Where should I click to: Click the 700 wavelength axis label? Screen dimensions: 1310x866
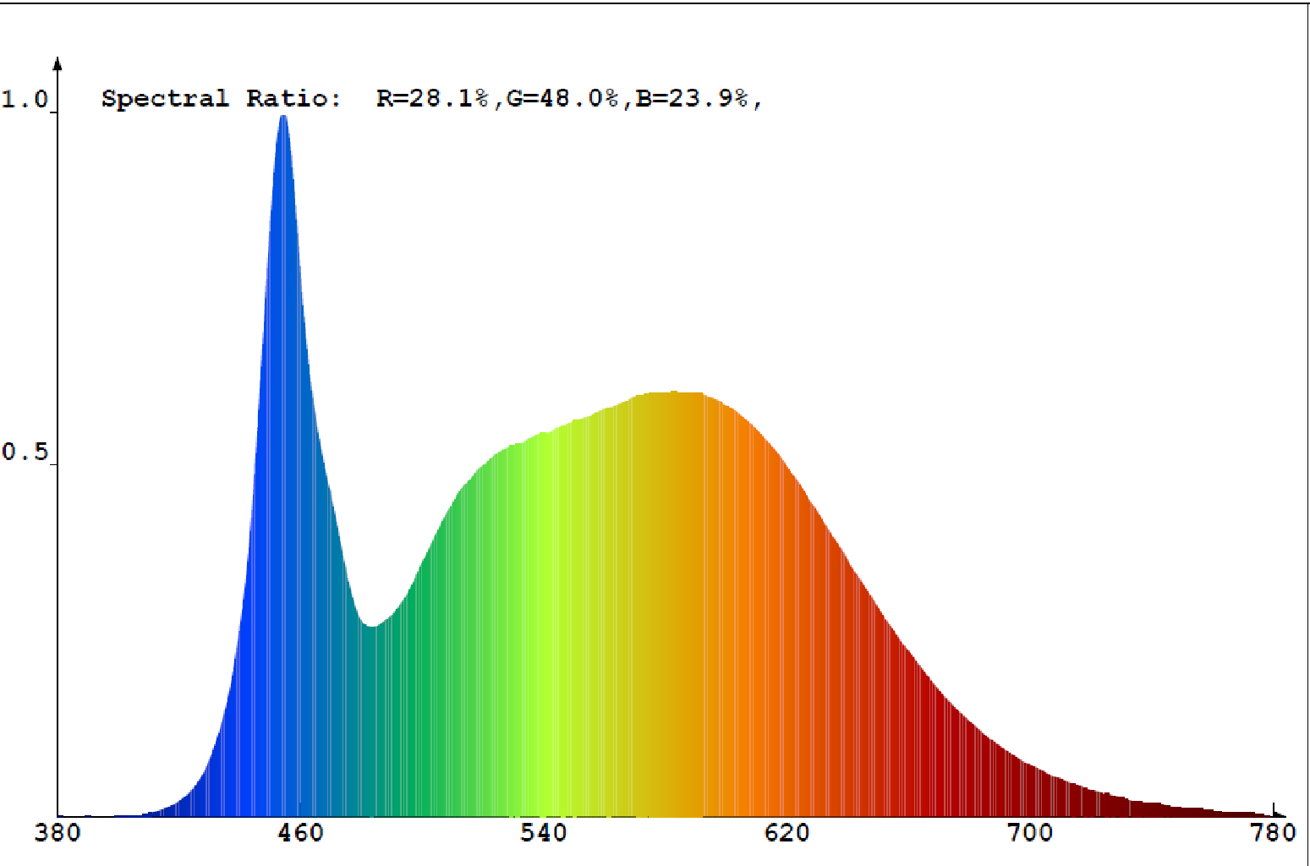pyautogui.click(x=1030, y=834)
